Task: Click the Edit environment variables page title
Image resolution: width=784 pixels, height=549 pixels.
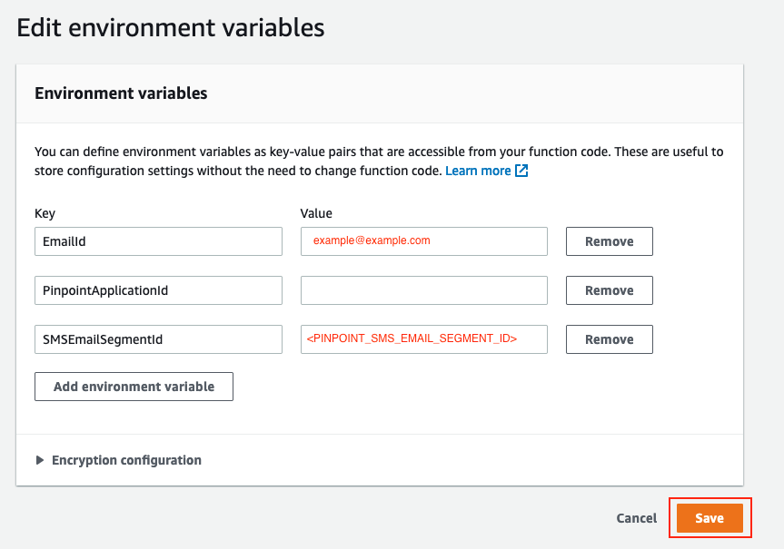Action: pos(170,27)
